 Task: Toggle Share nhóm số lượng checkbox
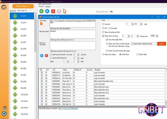tap(103, 36)
